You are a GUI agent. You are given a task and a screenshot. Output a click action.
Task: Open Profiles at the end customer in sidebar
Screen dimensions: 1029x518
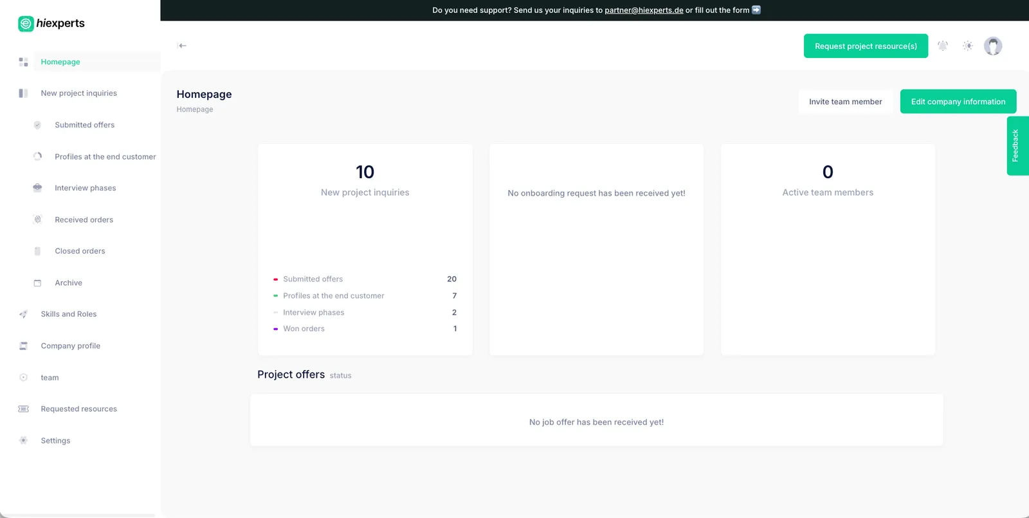[x=105, y=156]
